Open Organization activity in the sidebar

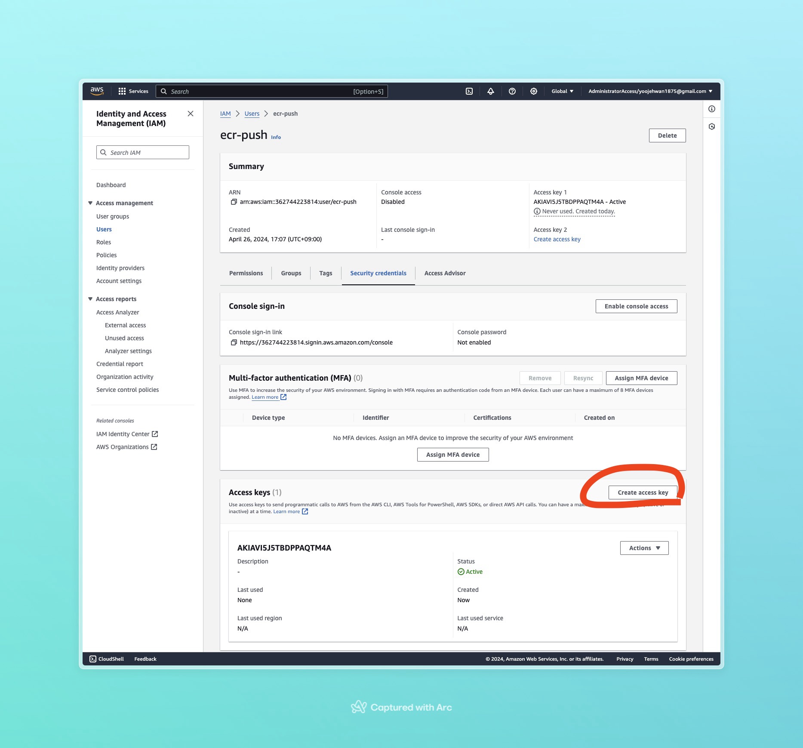pos(125,377)
